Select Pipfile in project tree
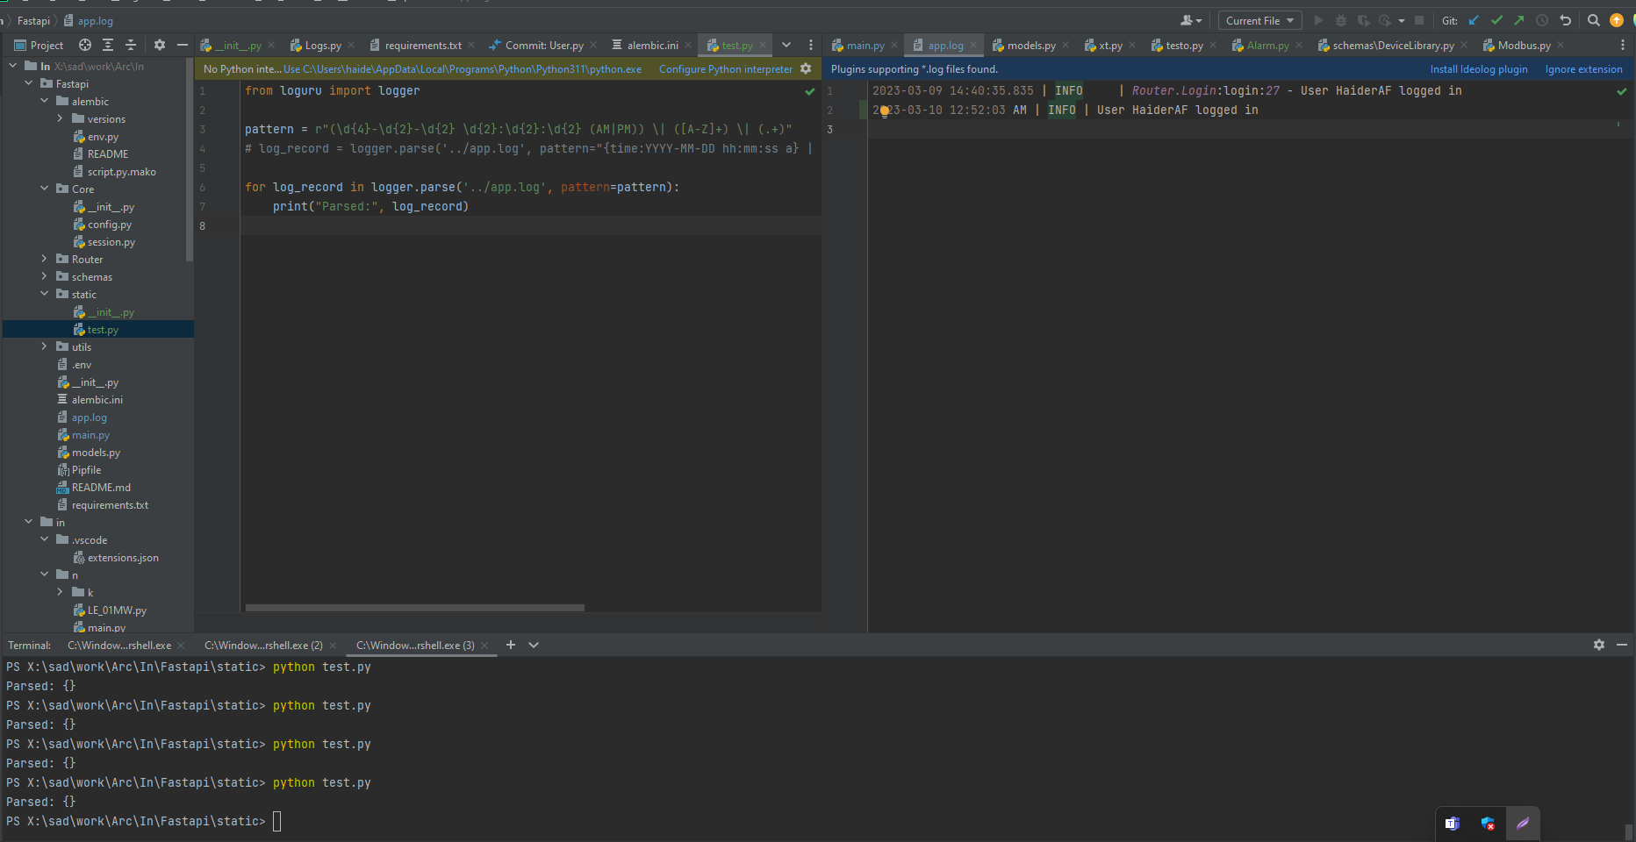The image size is (1636, 842). coord(86,469)
